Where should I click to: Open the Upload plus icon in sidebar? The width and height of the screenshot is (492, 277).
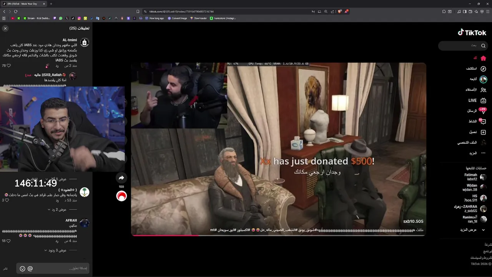[x=483, y=132]
